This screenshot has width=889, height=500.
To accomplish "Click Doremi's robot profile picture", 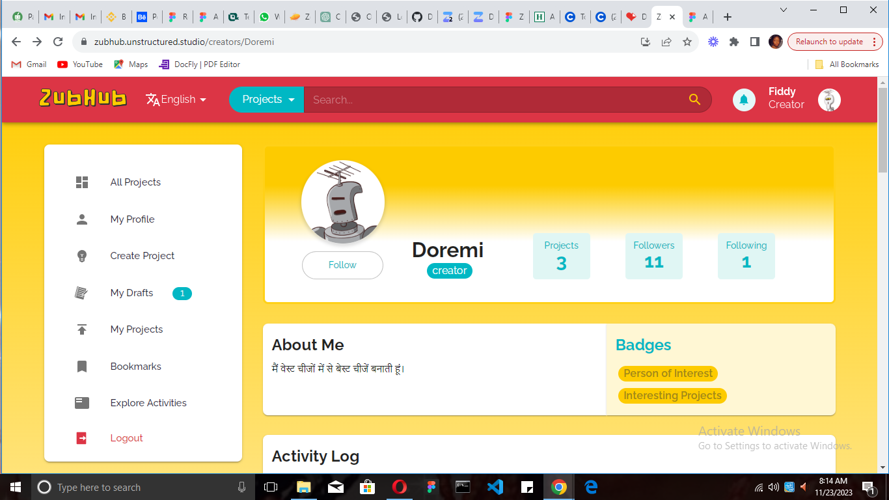I will click(x=343, y=202).
